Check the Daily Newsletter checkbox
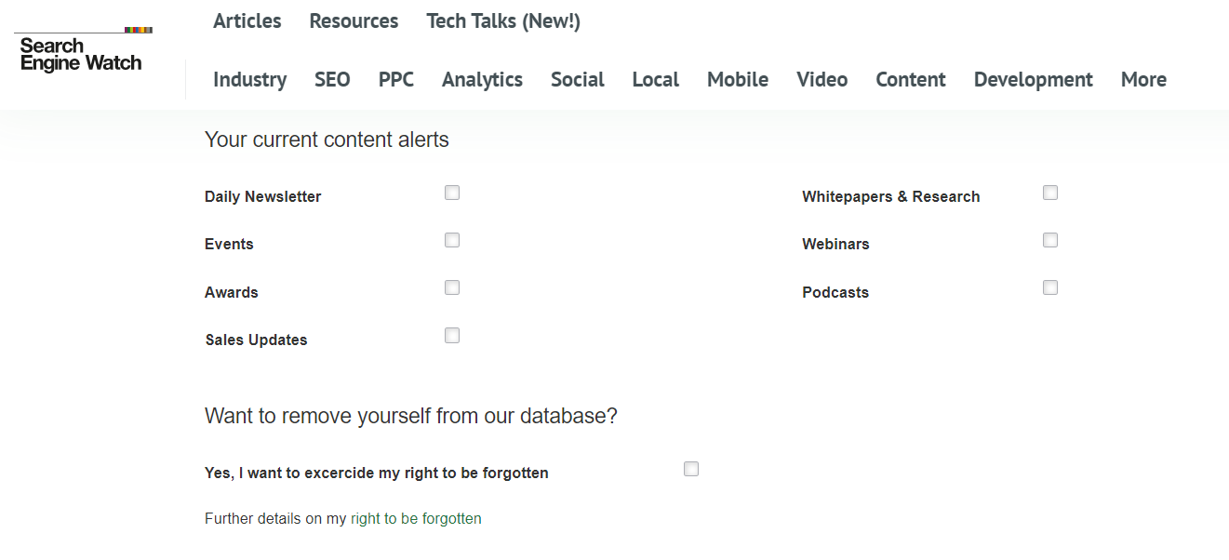The height and width of the screenshot is (560, 1229). click(x=452, y=193)
